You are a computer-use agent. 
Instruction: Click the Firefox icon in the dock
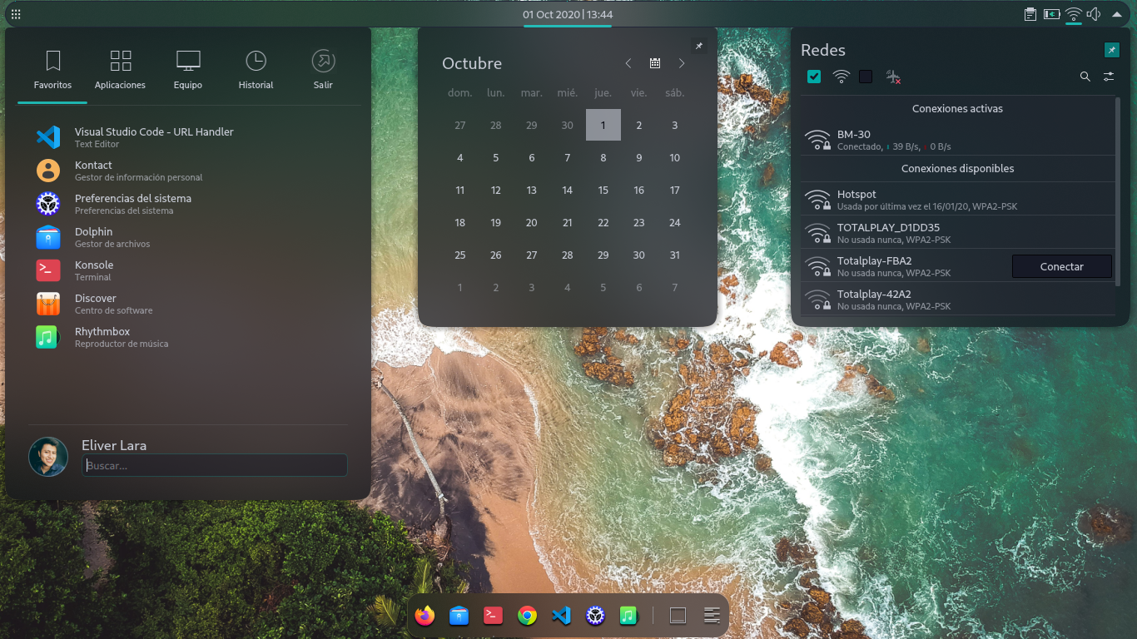click(x=425, y=616)
